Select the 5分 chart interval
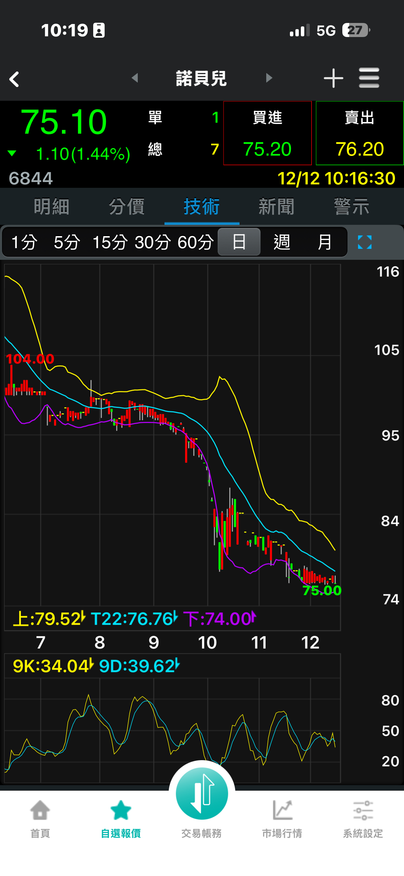Image resolution: width=404 pixels, height=876 pixels. (67, 242)
